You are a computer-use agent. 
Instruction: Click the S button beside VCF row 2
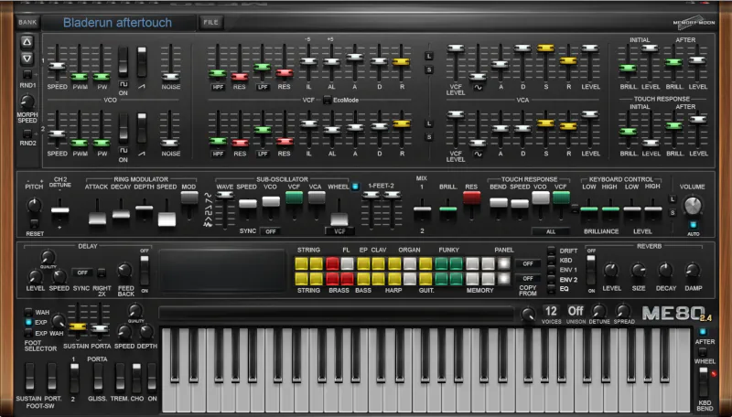click(429, 137)
